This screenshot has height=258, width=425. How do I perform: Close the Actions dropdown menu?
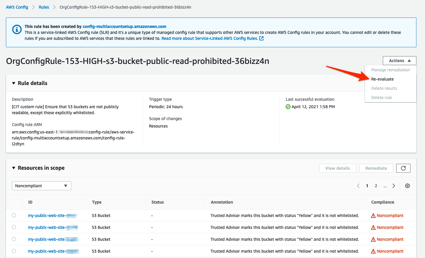399,61
